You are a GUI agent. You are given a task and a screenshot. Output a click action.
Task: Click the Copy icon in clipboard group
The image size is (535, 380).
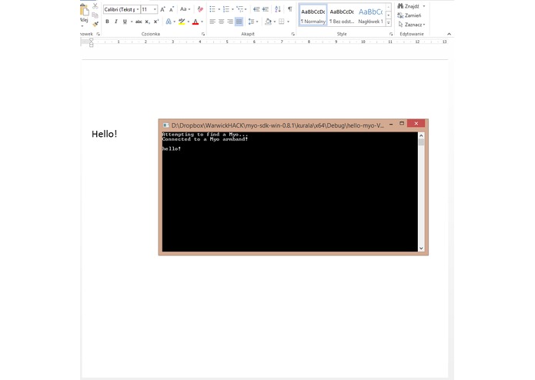(x=95, y=15)
